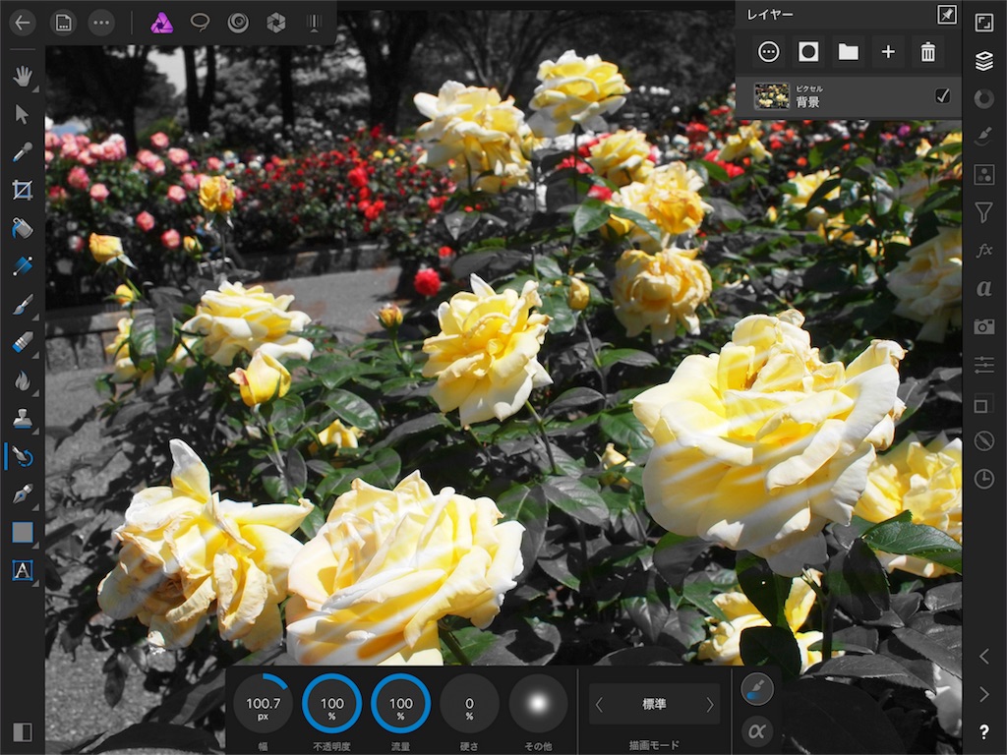Open the 標準 blend mode selector

coord(654,704)
